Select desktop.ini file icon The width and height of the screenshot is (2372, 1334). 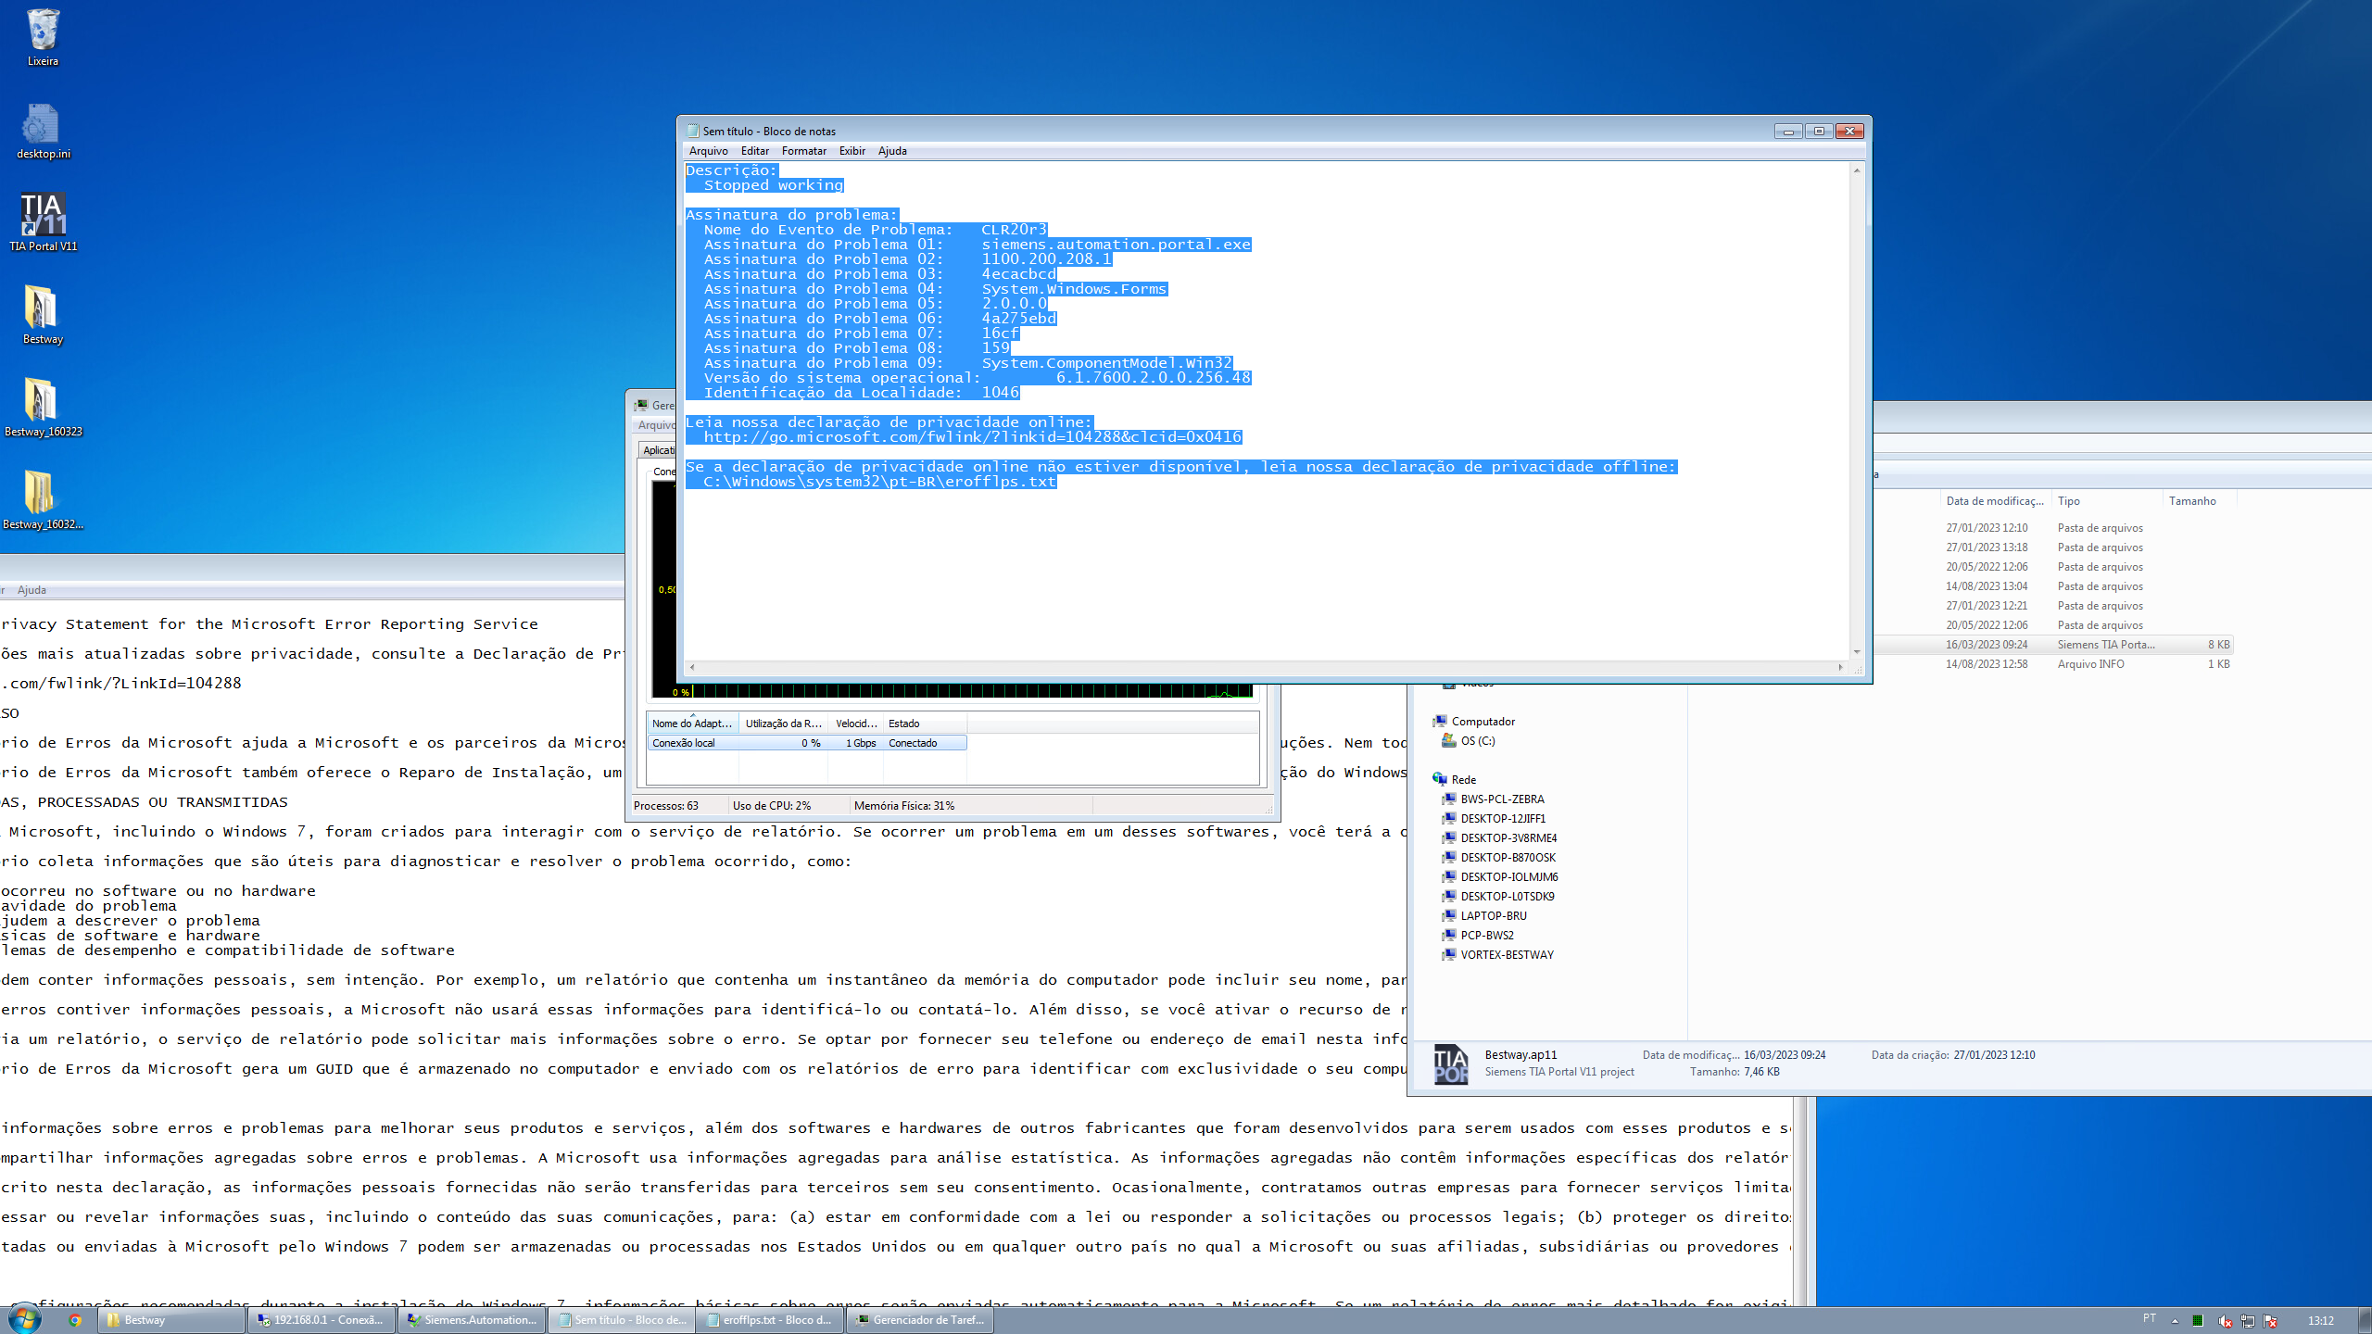43,127
